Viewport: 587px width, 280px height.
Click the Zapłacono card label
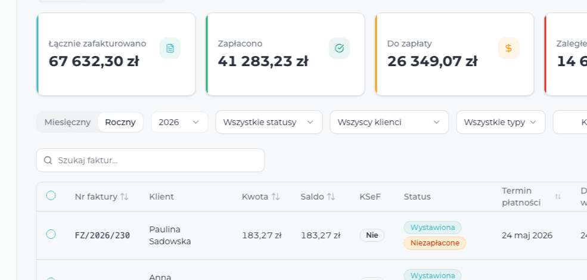[x=240, y=44]
